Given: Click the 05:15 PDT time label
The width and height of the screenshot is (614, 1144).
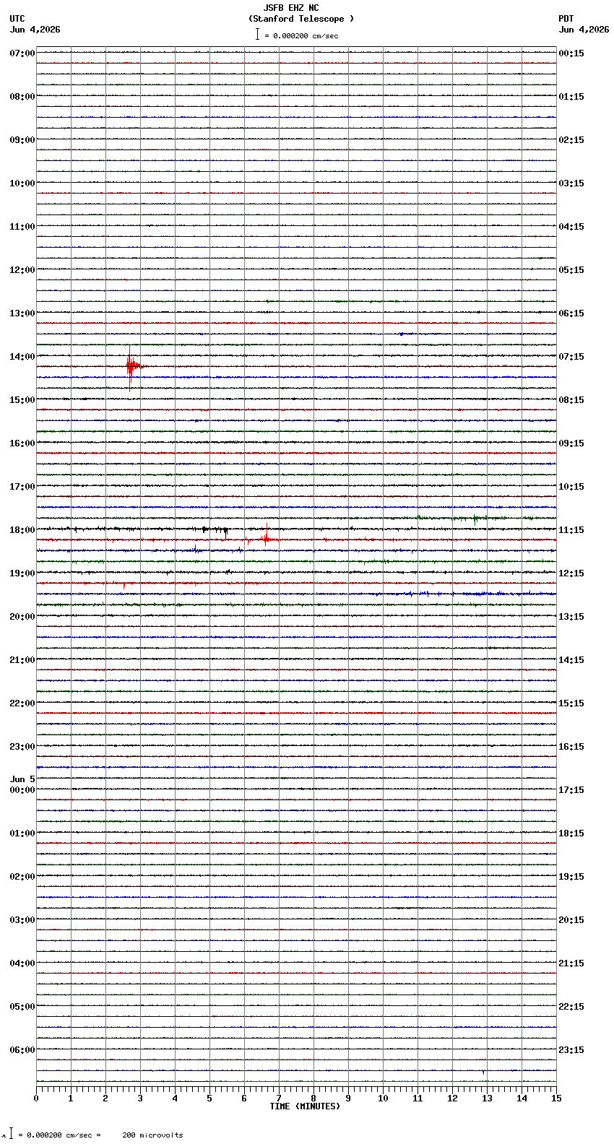Looking at the screenshot, I should [x=571, y=270].
